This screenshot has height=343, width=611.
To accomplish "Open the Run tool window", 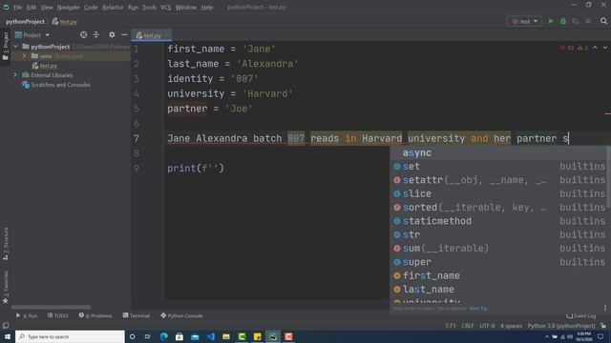I will (x=27, y=315).
